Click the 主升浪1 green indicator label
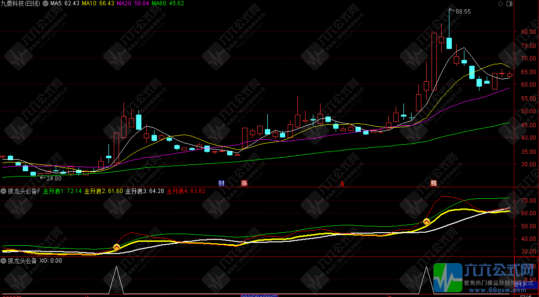 62,192
